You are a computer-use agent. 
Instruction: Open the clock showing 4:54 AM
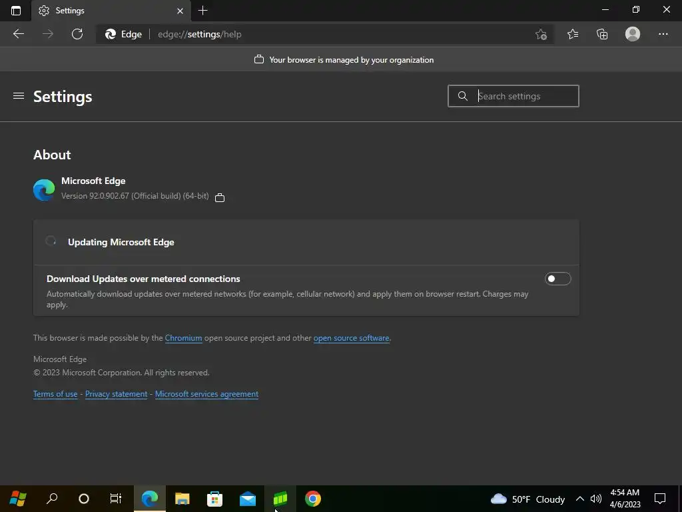(x=625, y=499)
